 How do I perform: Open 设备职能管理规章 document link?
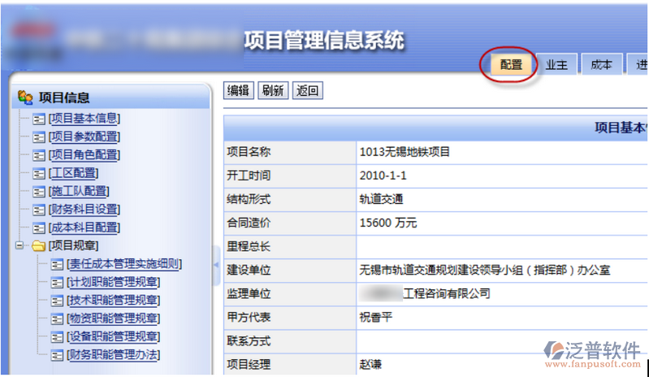click(x=114, y=336)
